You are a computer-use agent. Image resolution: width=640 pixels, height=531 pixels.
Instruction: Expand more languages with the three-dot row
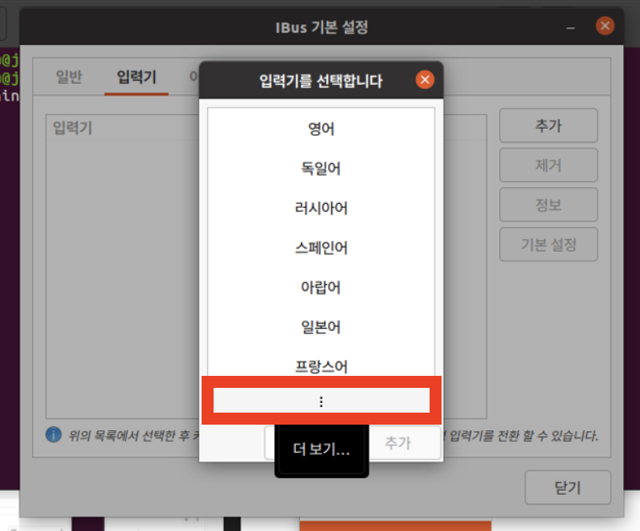tap(322, 401)
